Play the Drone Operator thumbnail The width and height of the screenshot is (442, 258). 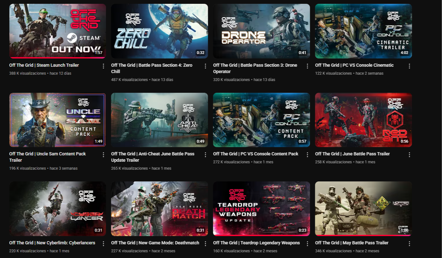point(262,31)
